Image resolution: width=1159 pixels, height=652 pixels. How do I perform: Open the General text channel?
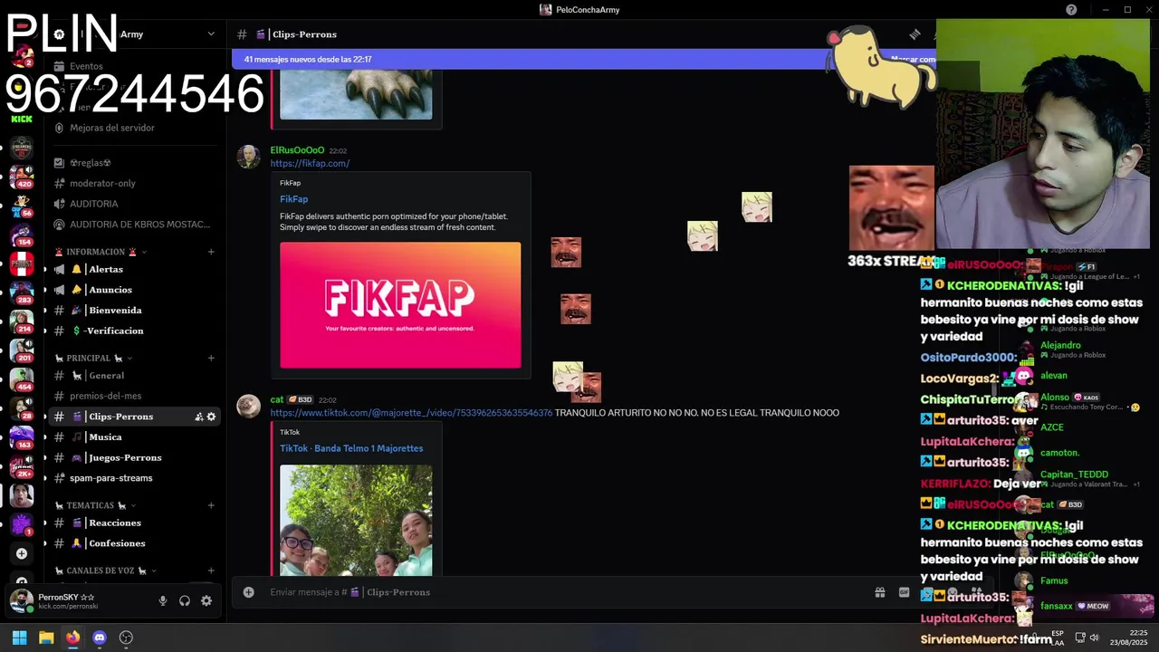pos(106,375)
